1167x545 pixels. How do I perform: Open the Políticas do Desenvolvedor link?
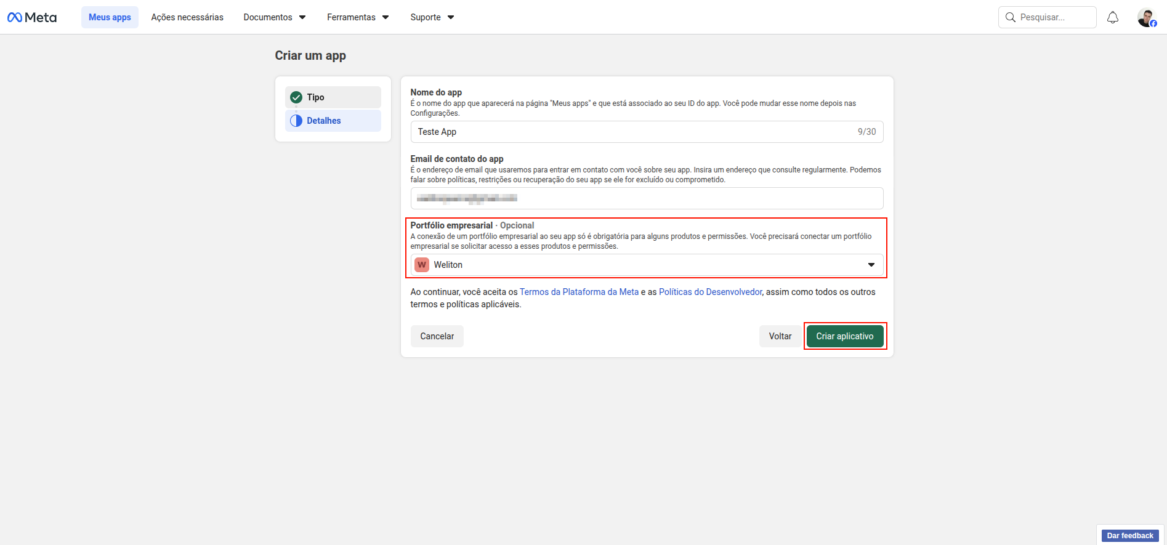click(x=710, y=292)
